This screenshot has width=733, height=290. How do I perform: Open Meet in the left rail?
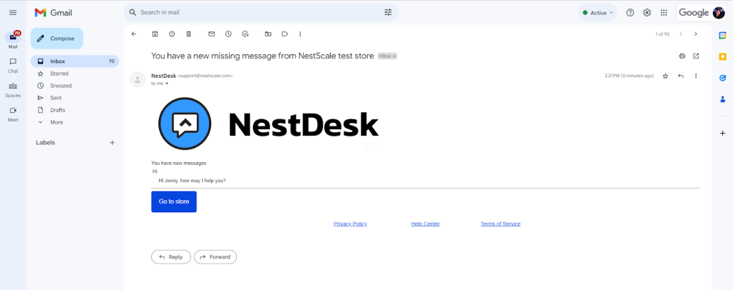coord(13,114)
